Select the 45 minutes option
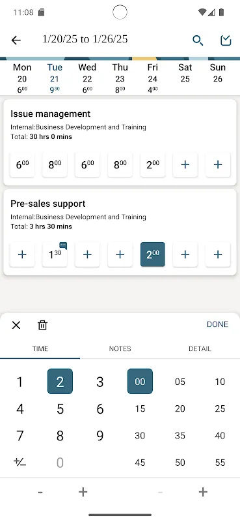Viewport: 240px width, 522px height. [140, 463]
